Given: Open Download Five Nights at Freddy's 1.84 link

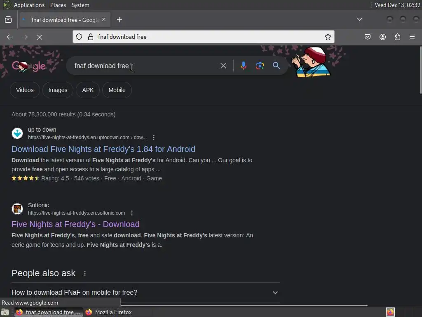Looking at the screenshot, I should tap(103, 149).
